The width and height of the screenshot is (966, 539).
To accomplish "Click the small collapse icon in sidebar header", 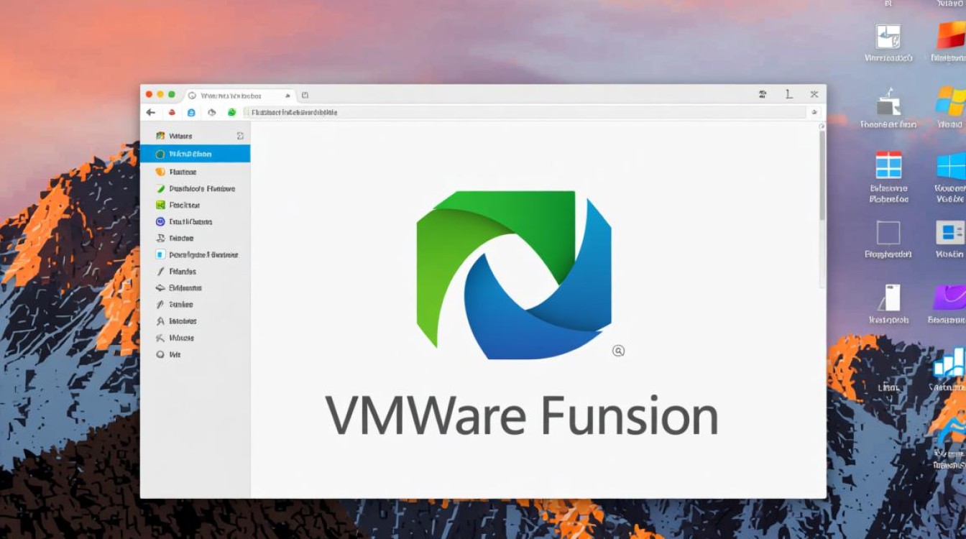I will pyautogui.click(x=240, y=136).
